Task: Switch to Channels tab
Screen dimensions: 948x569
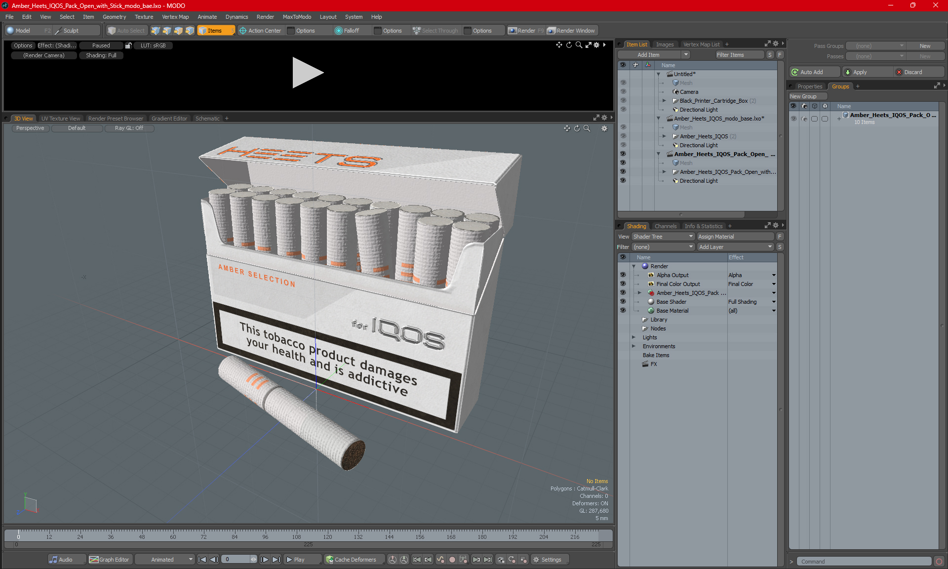Action: (666, 226)
